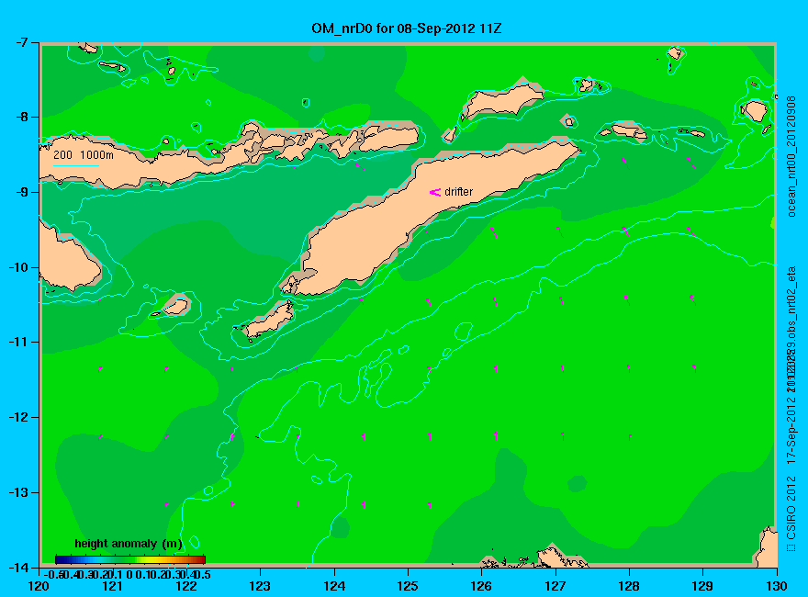The width and height of the screenshot is (808, 597).
Task: Click the '120' longitude axis label
Action: coord(39,586)
